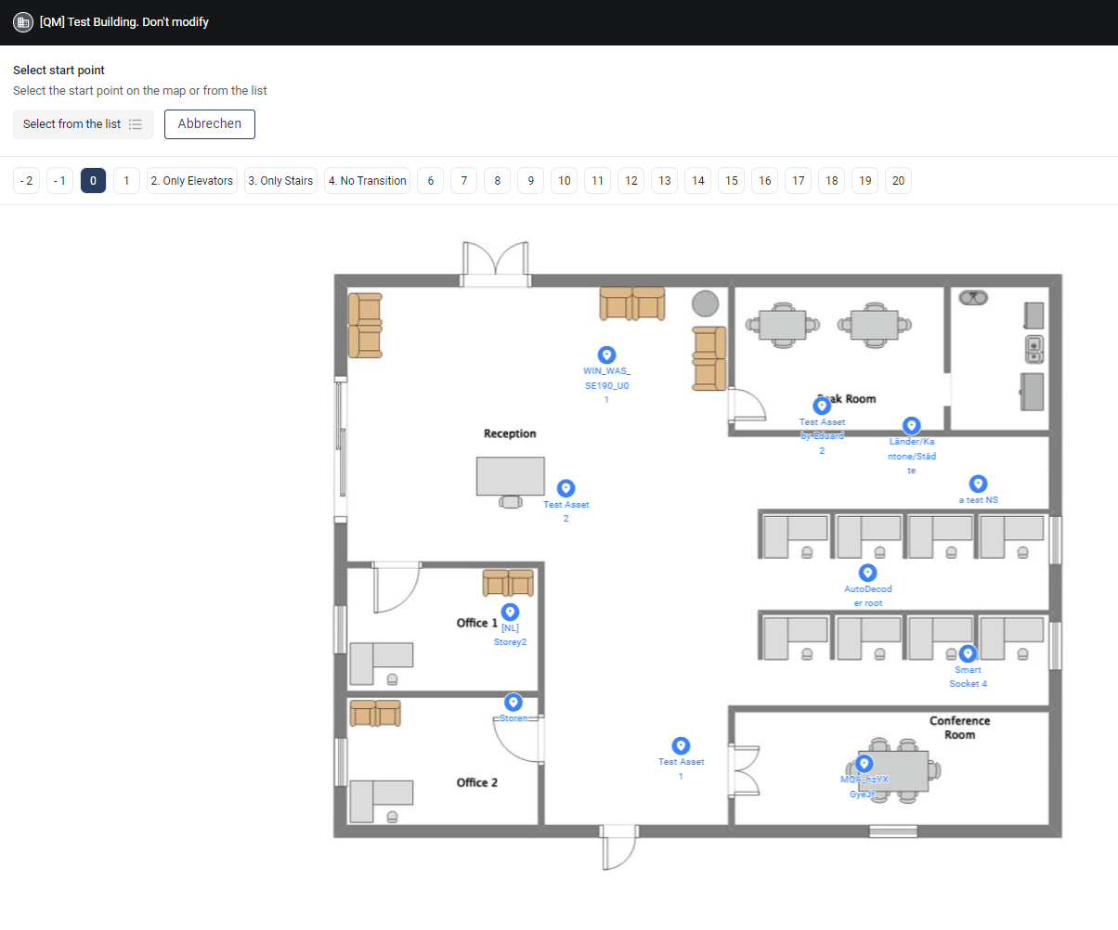Click the Test Asset 1 pin
Screen dimensions: 1118x930
point(681,745)
